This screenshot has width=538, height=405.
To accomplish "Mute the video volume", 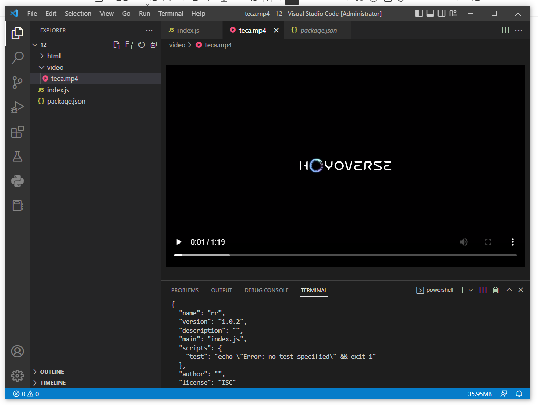I will point(464,242).
